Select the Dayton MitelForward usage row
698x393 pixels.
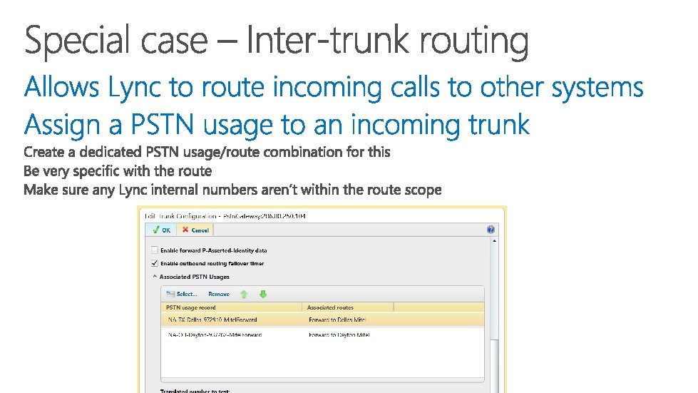(322, 335)
